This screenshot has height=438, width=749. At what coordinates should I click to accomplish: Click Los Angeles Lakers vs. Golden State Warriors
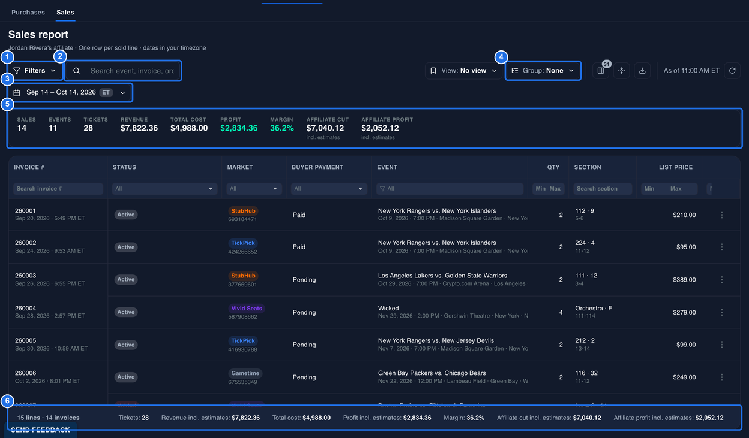tap(442, 276)
